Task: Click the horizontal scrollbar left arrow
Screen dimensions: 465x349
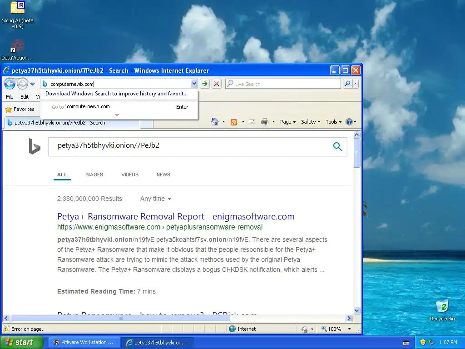Action: coord(6,319)
